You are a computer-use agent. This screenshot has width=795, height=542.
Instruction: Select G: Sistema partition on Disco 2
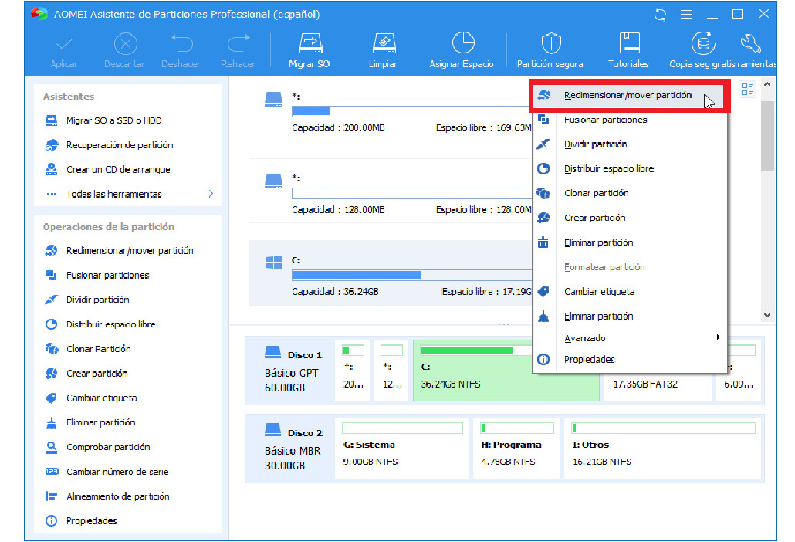point(401,448)
